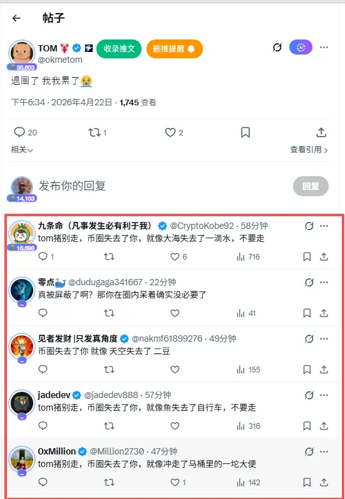Click the orange 删推提醒 button

click(174, 49)
